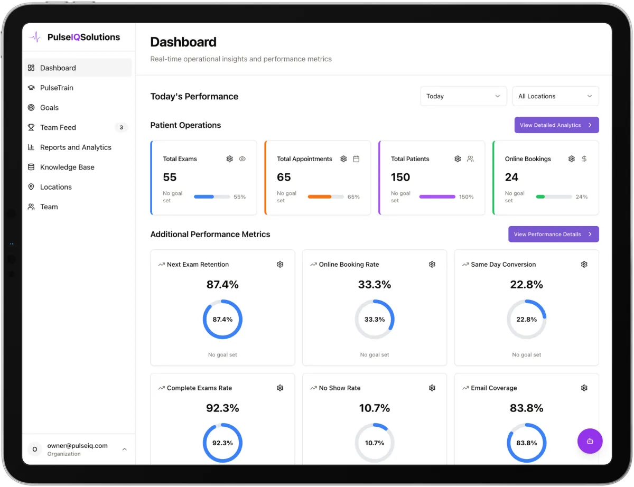
Task: Click the floating purple action button
Action: [x=590, y=441]
